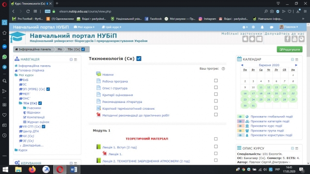310x174 pixels.
Task: Open the Facebook social icon in header
Action: (x=287, y=39)
